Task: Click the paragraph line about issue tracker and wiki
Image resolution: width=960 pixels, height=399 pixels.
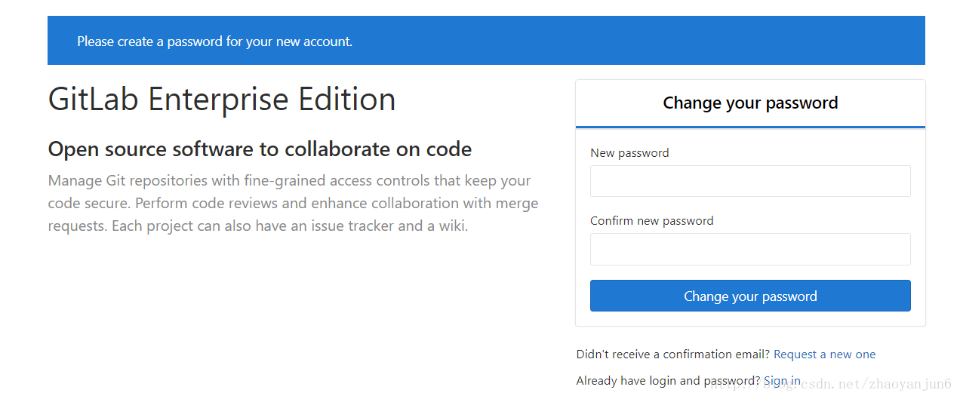Action: click(x=257, y=226)
